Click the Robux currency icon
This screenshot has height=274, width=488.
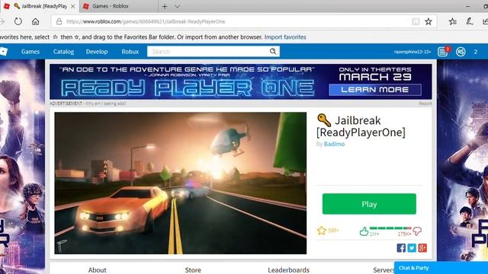pos(461,52)
